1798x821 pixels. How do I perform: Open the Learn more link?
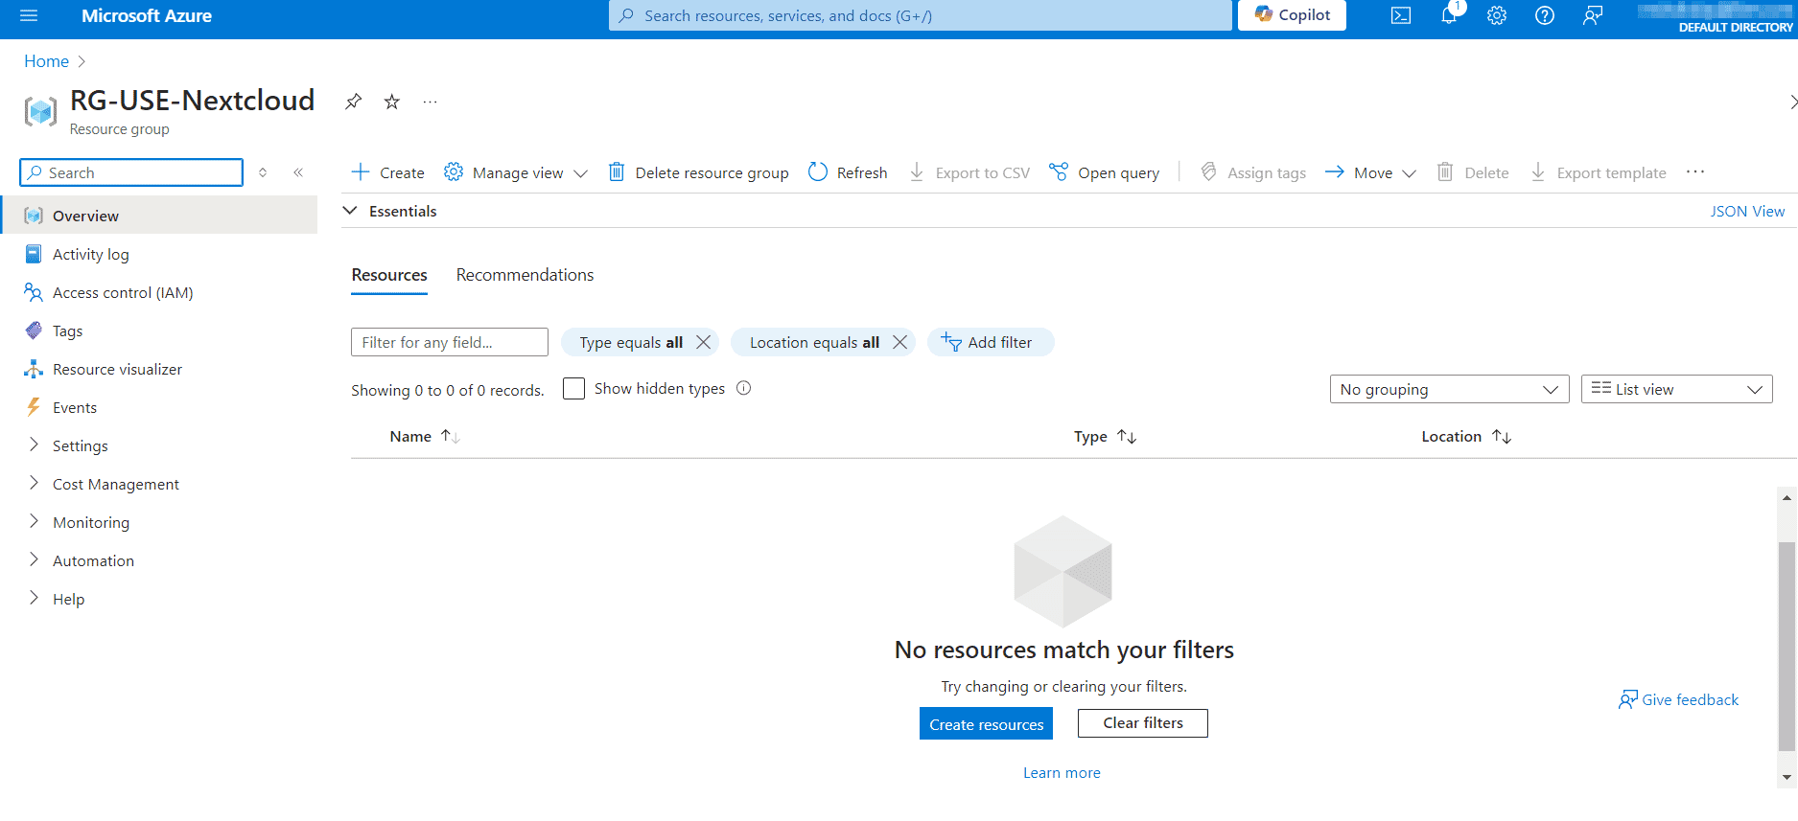[1062, 773]
